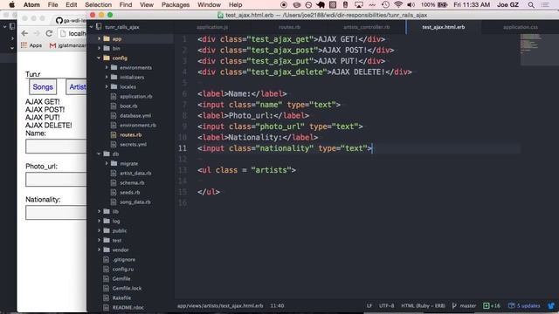Switch to the application.js tab
This screenshot has height=314, width=559.
point(212,27)
